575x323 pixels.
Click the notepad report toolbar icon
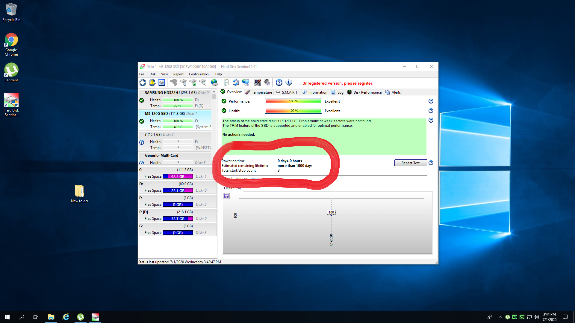pos(226,83)
